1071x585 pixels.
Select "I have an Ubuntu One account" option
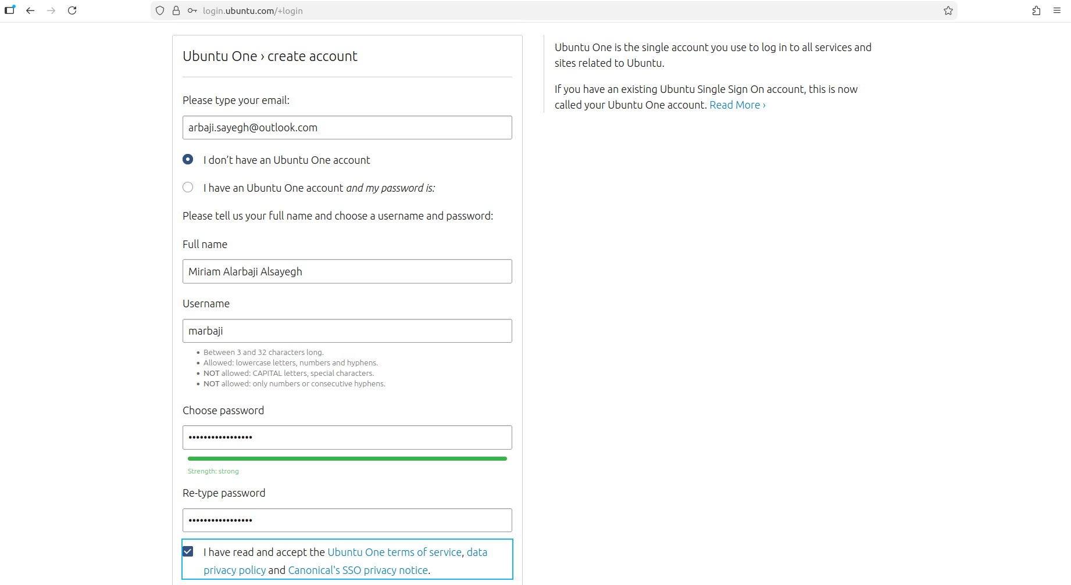(188, 187)
